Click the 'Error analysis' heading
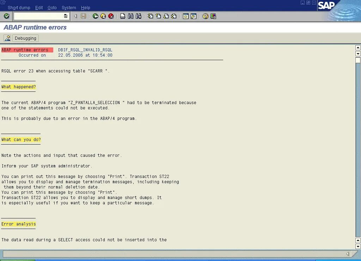 (19, 224)
